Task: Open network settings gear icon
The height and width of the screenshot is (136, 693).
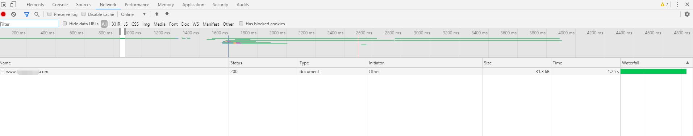Action: tap(687, 14)
